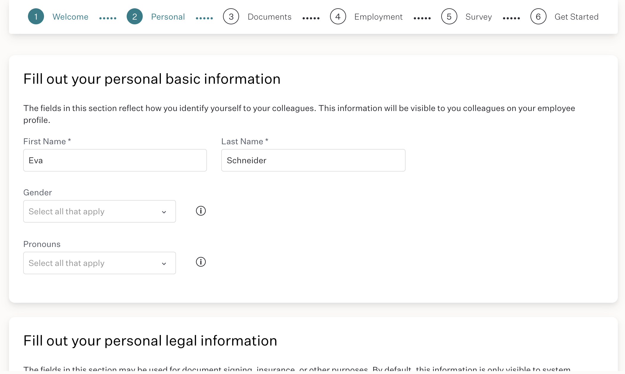Click the 'Pronouns' label

click(42, 244)
